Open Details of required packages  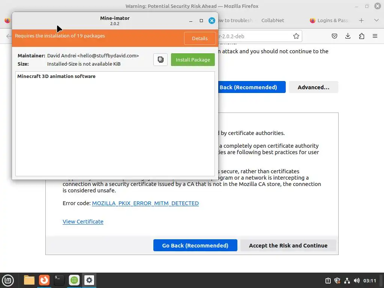pyautogui.click(x=199, y=38)
